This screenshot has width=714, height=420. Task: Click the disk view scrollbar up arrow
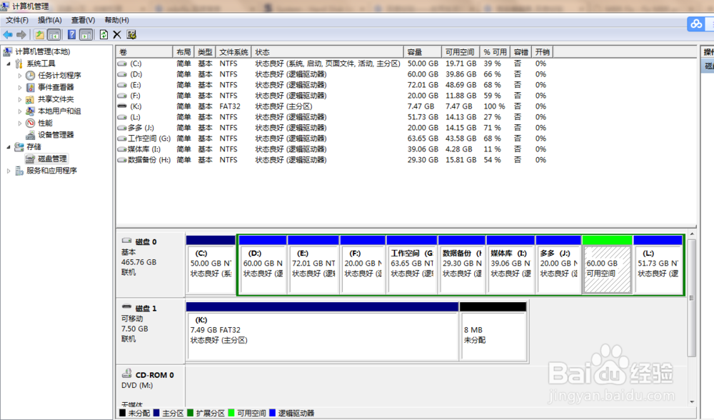click(692, 234)
